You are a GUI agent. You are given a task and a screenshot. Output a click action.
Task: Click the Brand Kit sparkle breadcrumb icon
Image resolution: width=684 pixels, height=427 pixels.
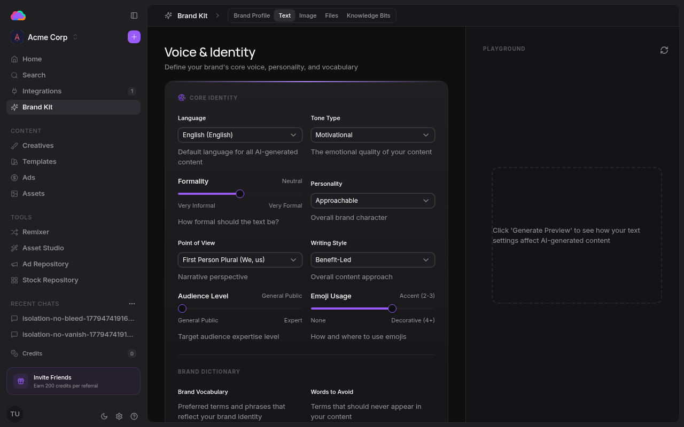[168, 15]
